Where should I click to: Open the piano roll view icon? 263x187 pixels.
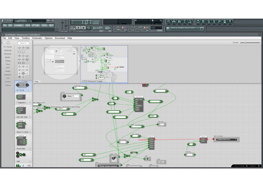179,22
